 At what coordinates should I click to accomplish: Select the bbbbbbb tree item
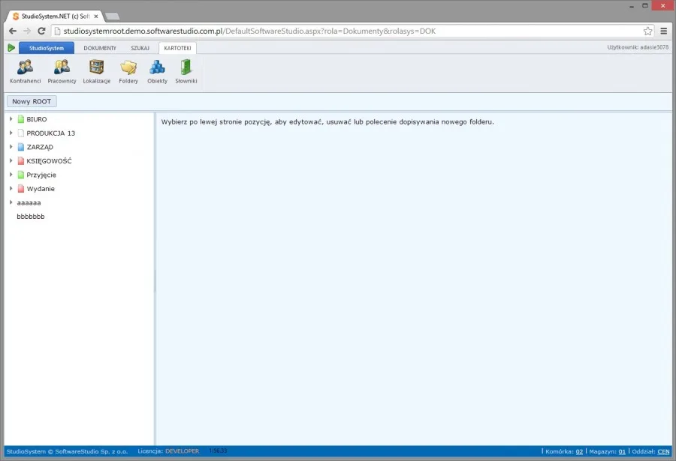tap(31, 216)
